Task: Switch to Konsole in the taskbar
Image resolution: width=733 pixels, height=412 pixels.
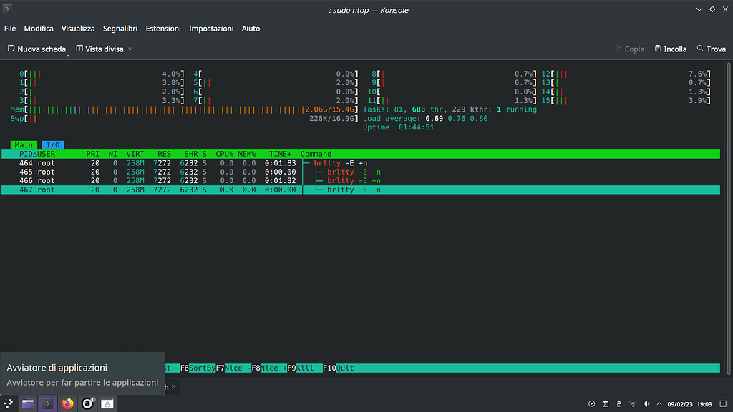Action: tap(48, 403)
